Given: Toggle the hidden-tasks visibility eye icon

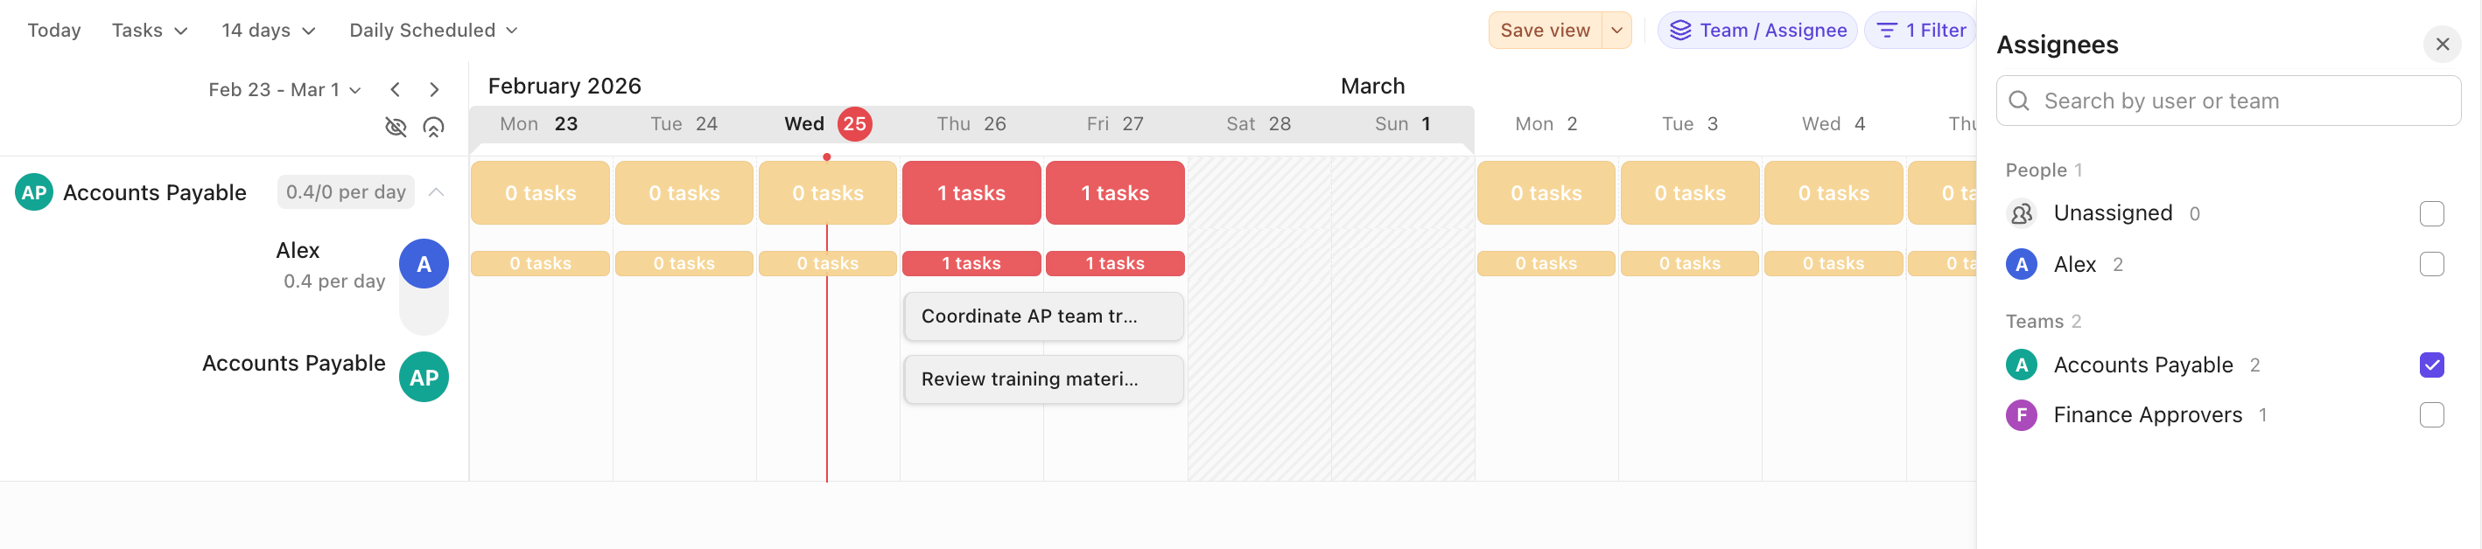Looking at the screenshot, I should [396, 126].
